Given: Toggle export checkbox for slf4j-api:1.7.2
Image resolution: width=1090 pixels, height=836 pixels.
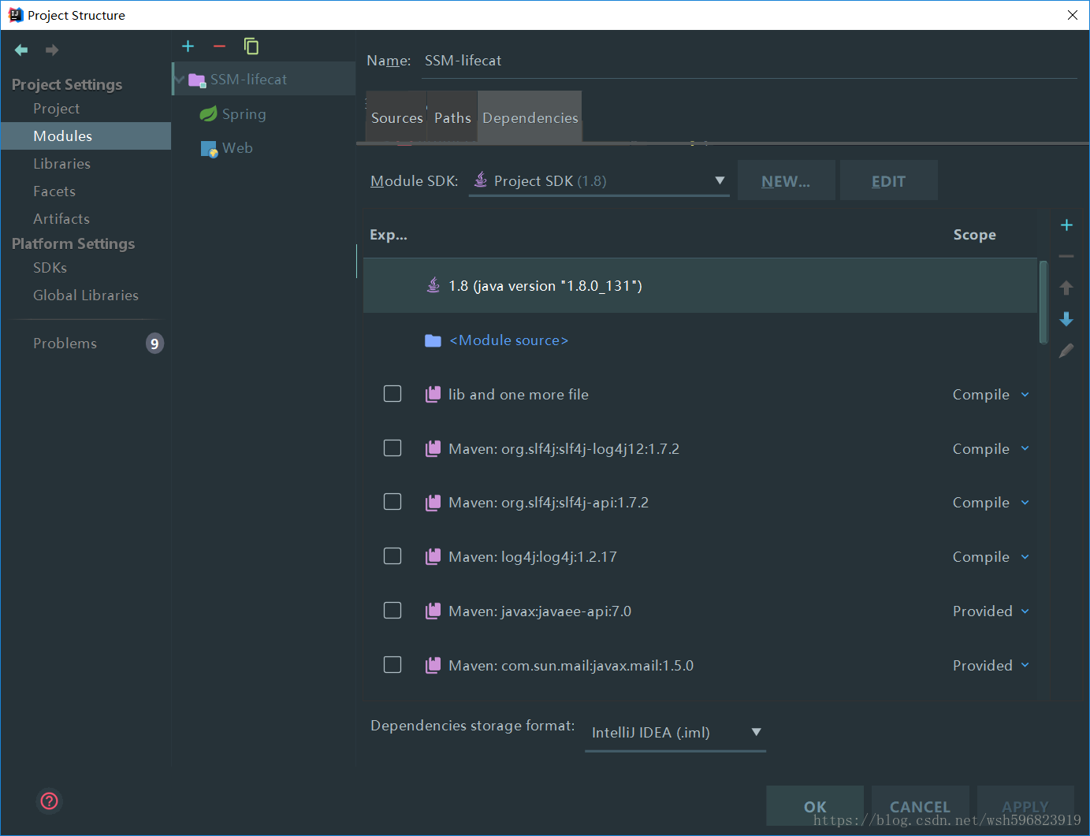Looking at the screenshot, I should tap(392, 502).
